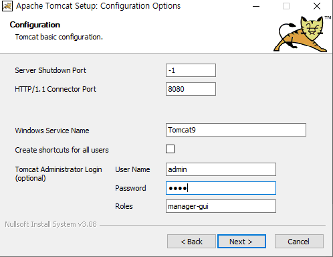Edit the Roles field containing manager-gui

click(221, 206)
